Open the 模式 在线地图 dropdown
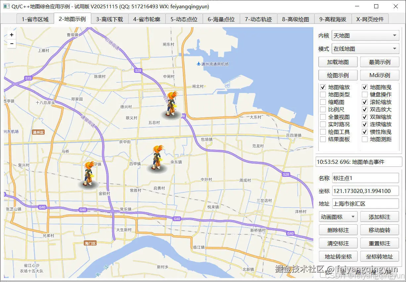 [x=365, y=49]
